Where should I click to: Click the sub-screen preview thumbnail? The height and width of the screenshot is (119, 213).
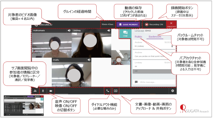[24, 106]
